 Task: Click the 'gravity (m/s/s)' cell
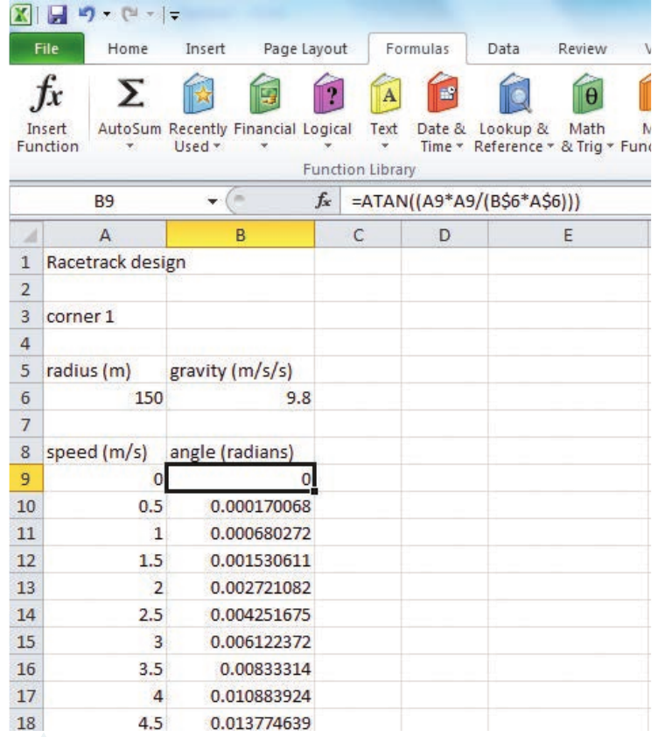click(x=240, y=370)
